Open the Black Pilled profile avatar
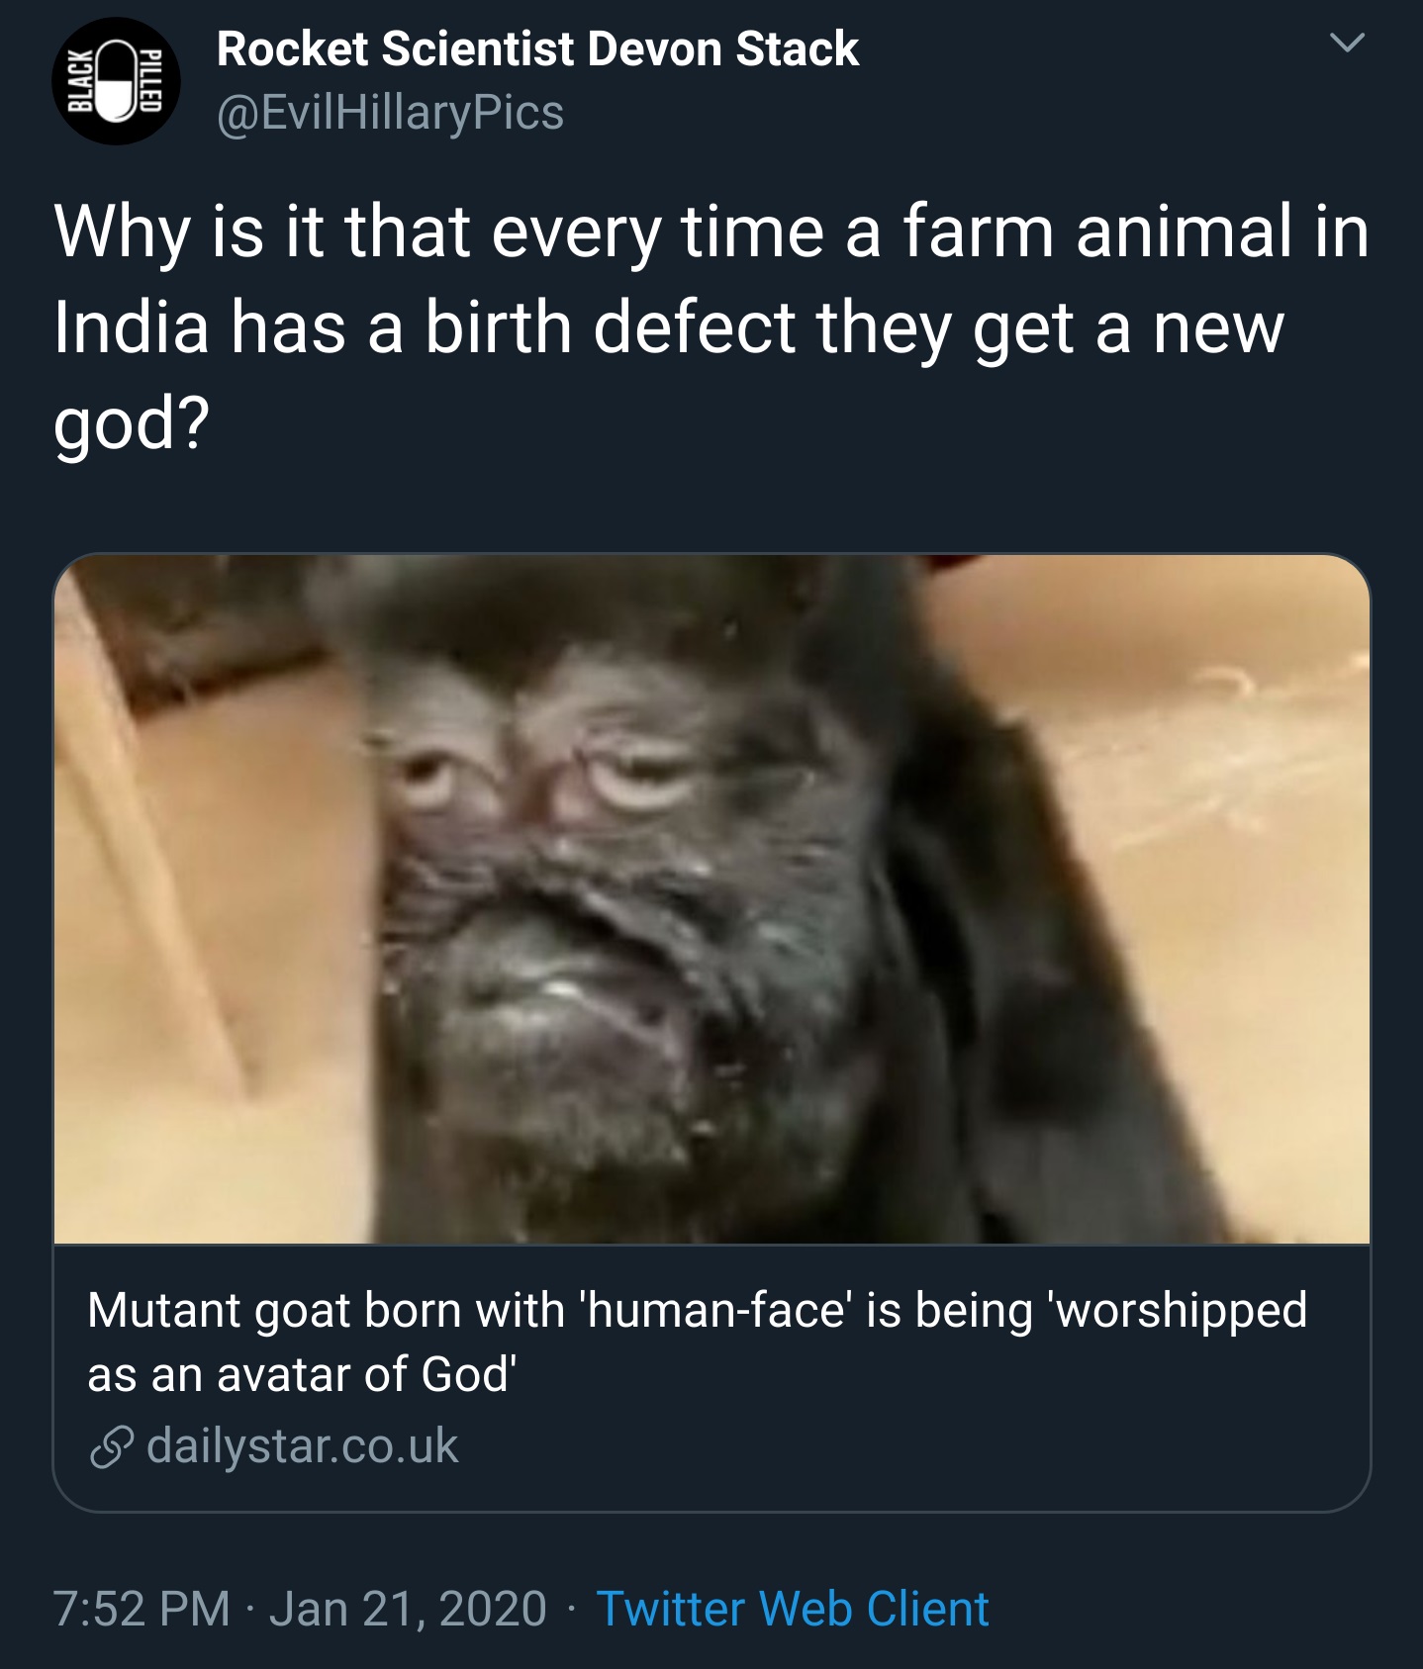 click(x=116, y=81)
